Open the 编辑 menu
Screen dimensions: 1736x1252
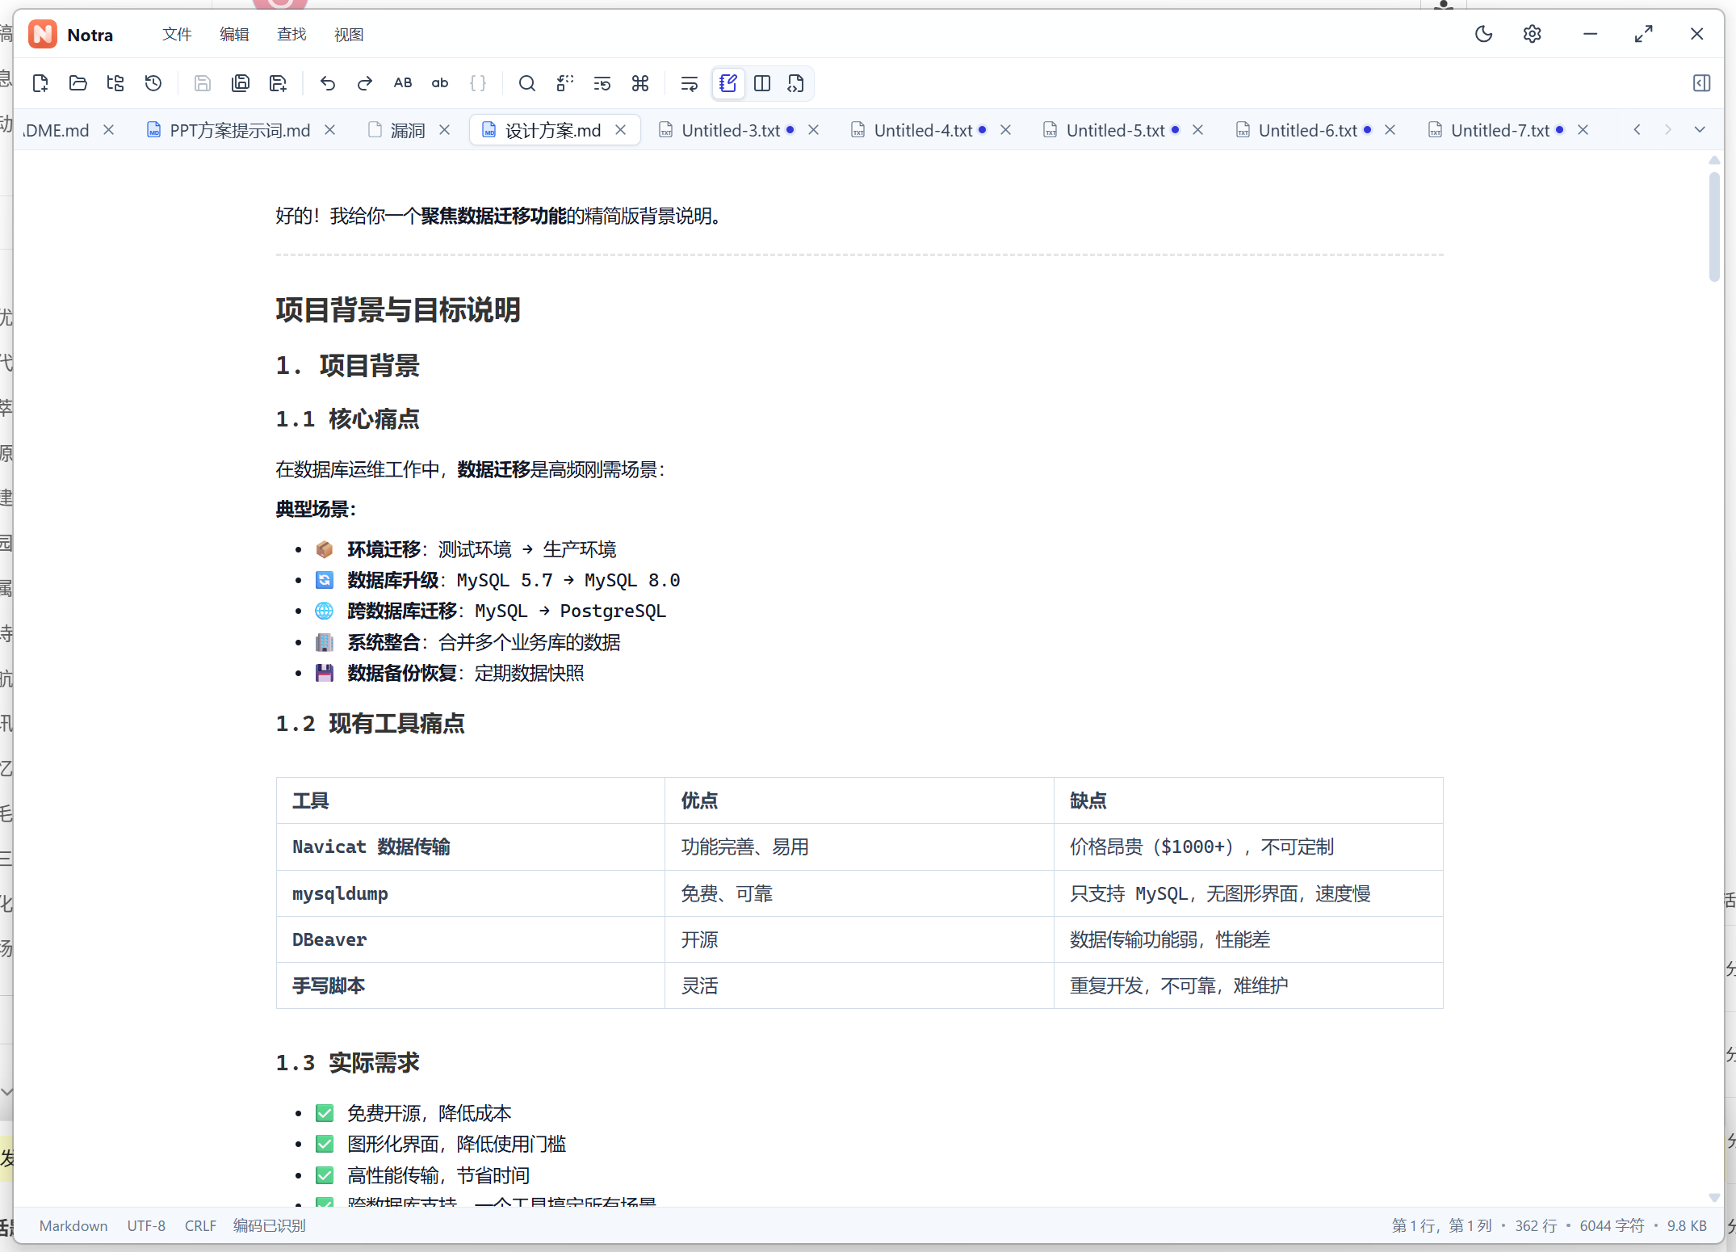[234, 34]
